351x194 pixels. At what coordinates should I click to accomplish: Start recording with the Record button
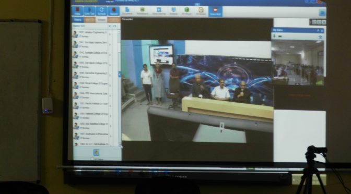coord(114,11)
